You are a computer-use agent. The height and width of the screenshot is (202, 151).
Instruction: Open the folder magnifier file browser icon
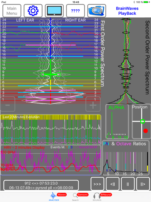point(96,11)
